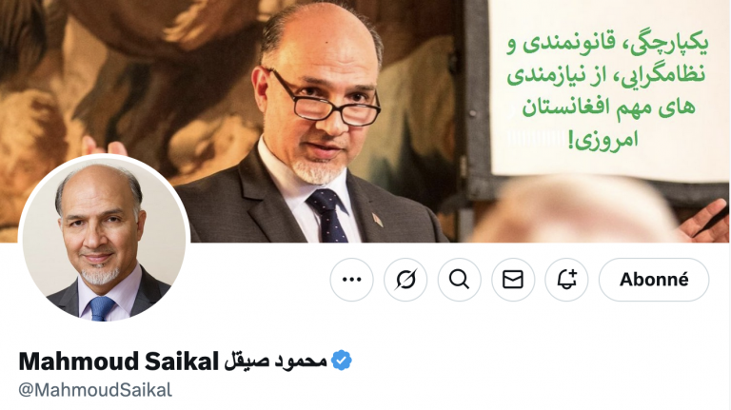Send a direct message via envelope icon
The image size is (731, 410).
[x=513, y=280]
